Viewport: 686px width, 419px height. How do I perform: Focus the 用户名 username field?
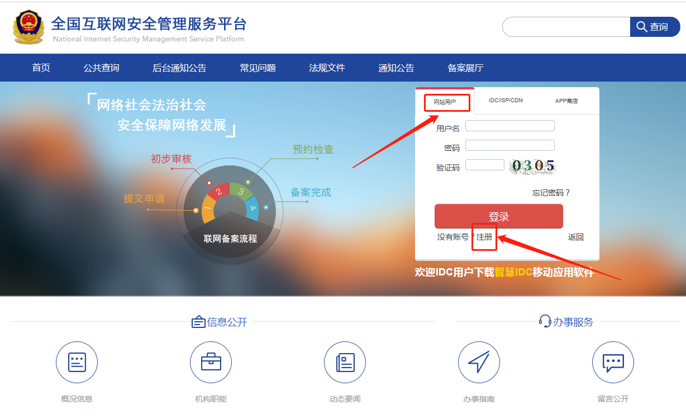[509, 126]
